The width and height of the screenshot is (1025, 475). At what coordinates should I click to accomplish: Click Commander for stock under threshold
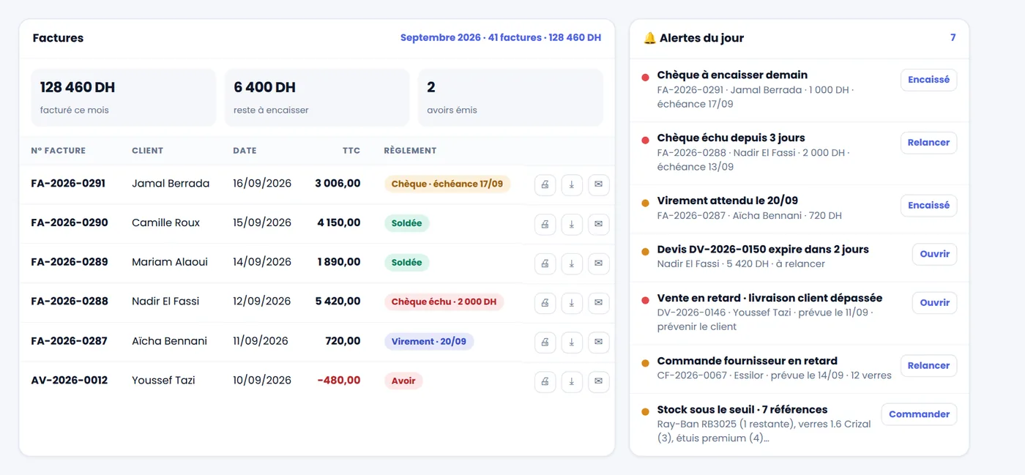(919, 414)
